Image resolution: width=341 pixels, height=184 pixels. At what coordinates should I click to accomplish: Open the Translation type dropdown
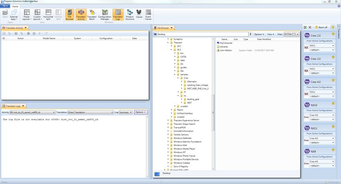pos(91,112)
